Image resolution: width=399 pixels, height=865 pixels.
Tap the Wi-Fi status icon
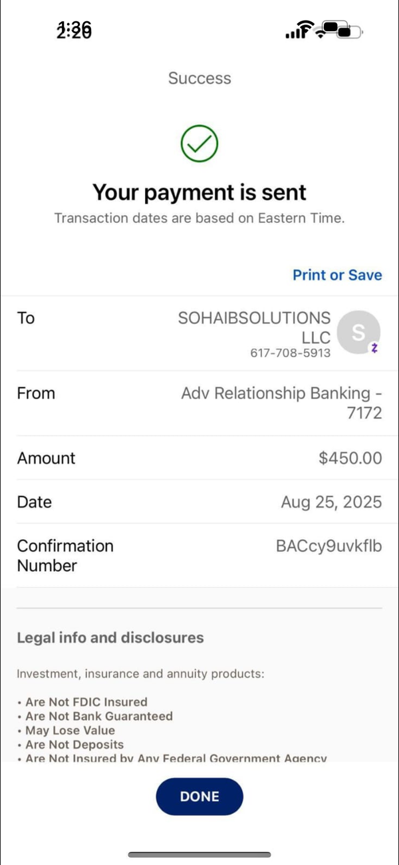(x=305, y=29)
